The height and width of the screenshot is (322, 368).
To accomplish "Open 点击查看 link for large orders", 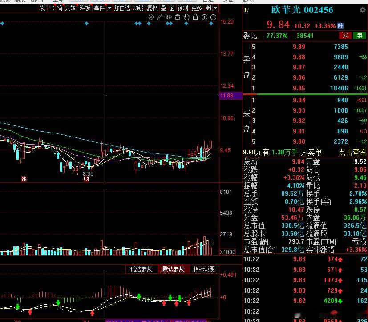I will click(352, 152).
